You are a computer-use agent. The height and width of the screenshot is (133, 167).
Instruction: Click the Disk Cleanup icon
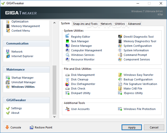[68, 79]
